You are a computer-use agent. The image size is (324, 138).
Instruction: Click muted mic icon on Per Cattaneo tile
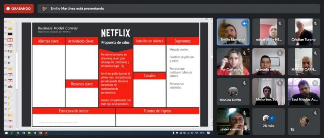pos(244,53)
